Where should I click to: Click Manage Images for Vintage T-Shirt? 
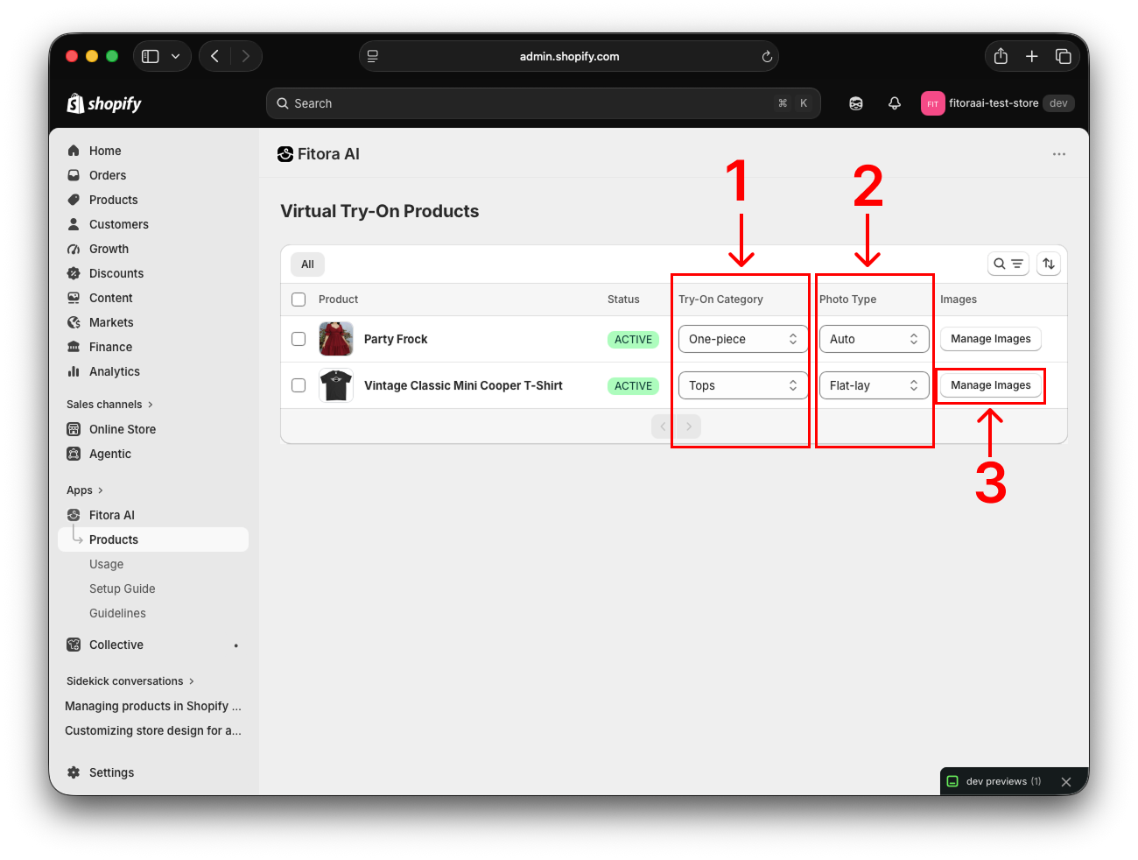click(991, 385)
